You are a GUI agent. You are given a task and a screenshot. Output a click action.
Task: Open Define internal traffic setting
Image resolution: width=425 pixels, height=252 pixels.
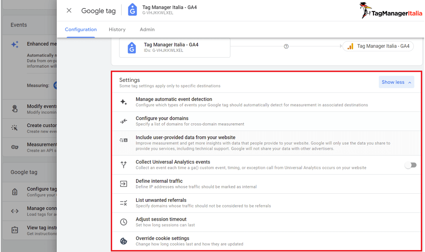point(266,184)
